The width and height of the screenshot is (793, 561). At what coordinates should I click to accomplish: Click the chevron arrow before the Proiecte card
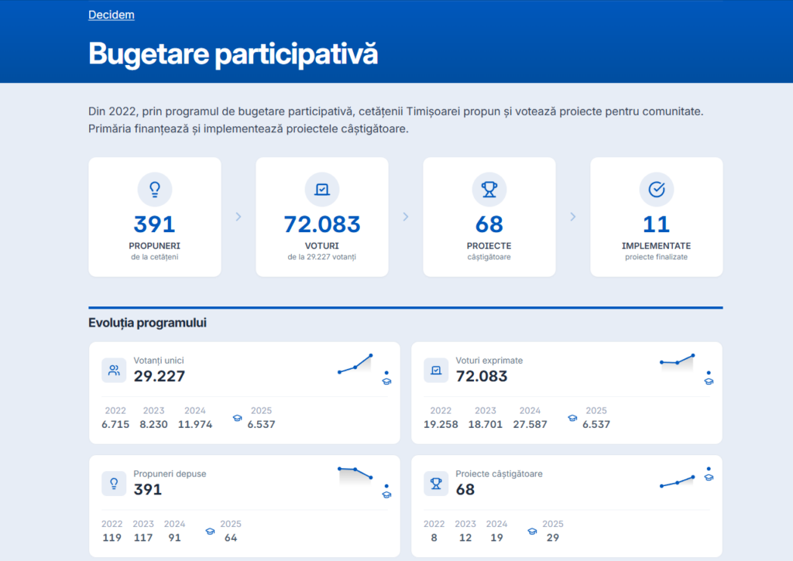pyautogui.click(x=405, y=217)
